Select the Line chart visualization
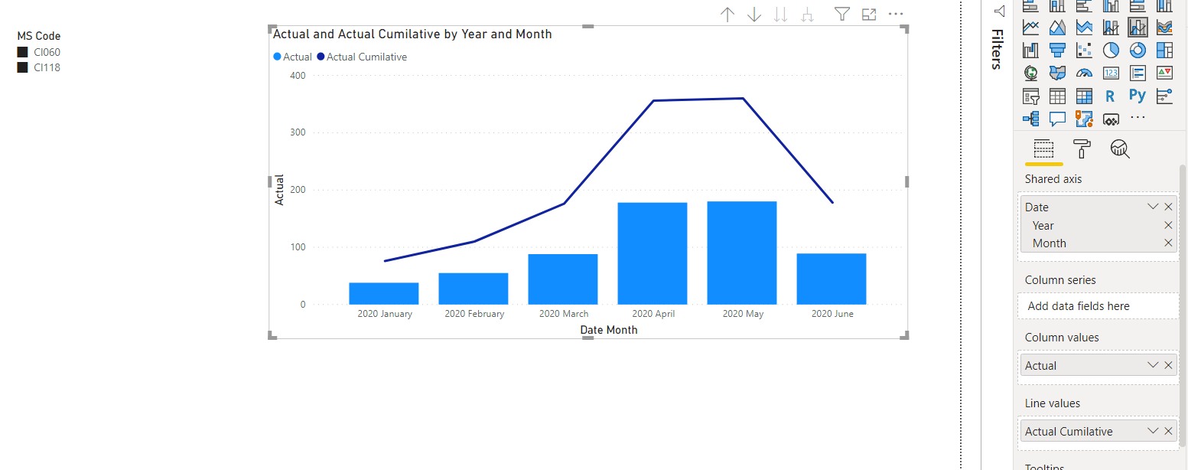Image resolution: width=1188 pixels, height=470 pixels. click(x=1031, y=28)
